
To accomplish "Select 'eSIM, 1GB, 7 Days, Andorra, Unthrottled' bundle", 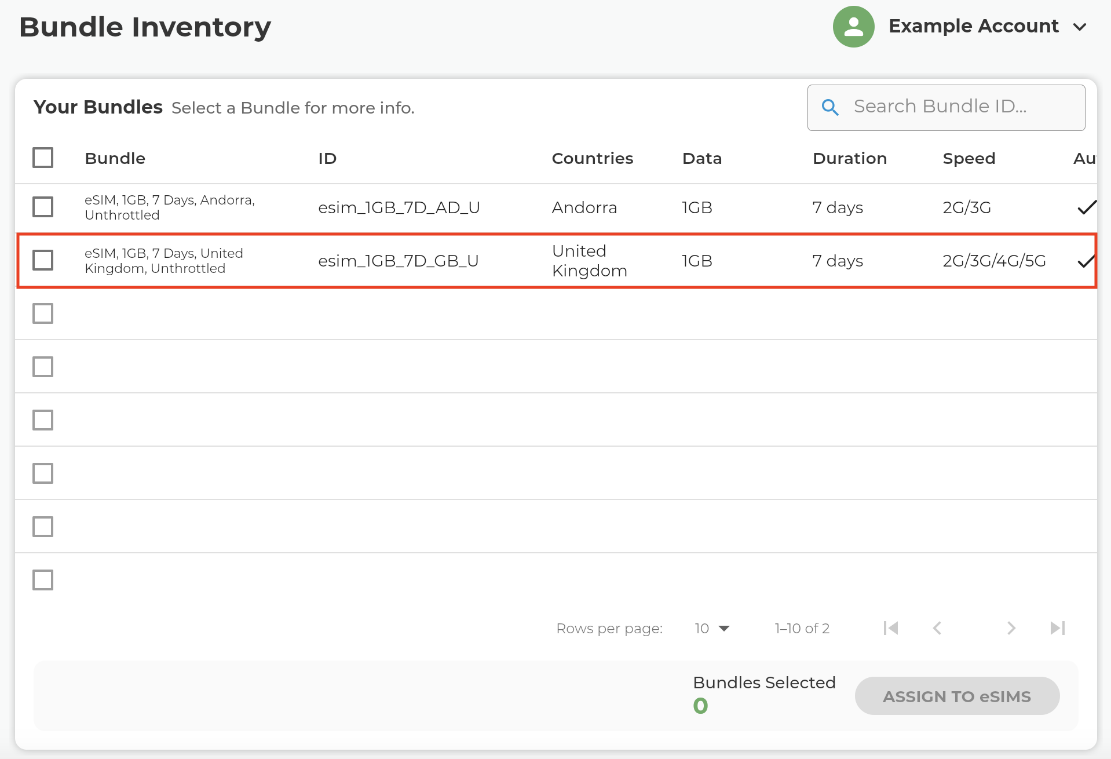I will coord(170,207).
